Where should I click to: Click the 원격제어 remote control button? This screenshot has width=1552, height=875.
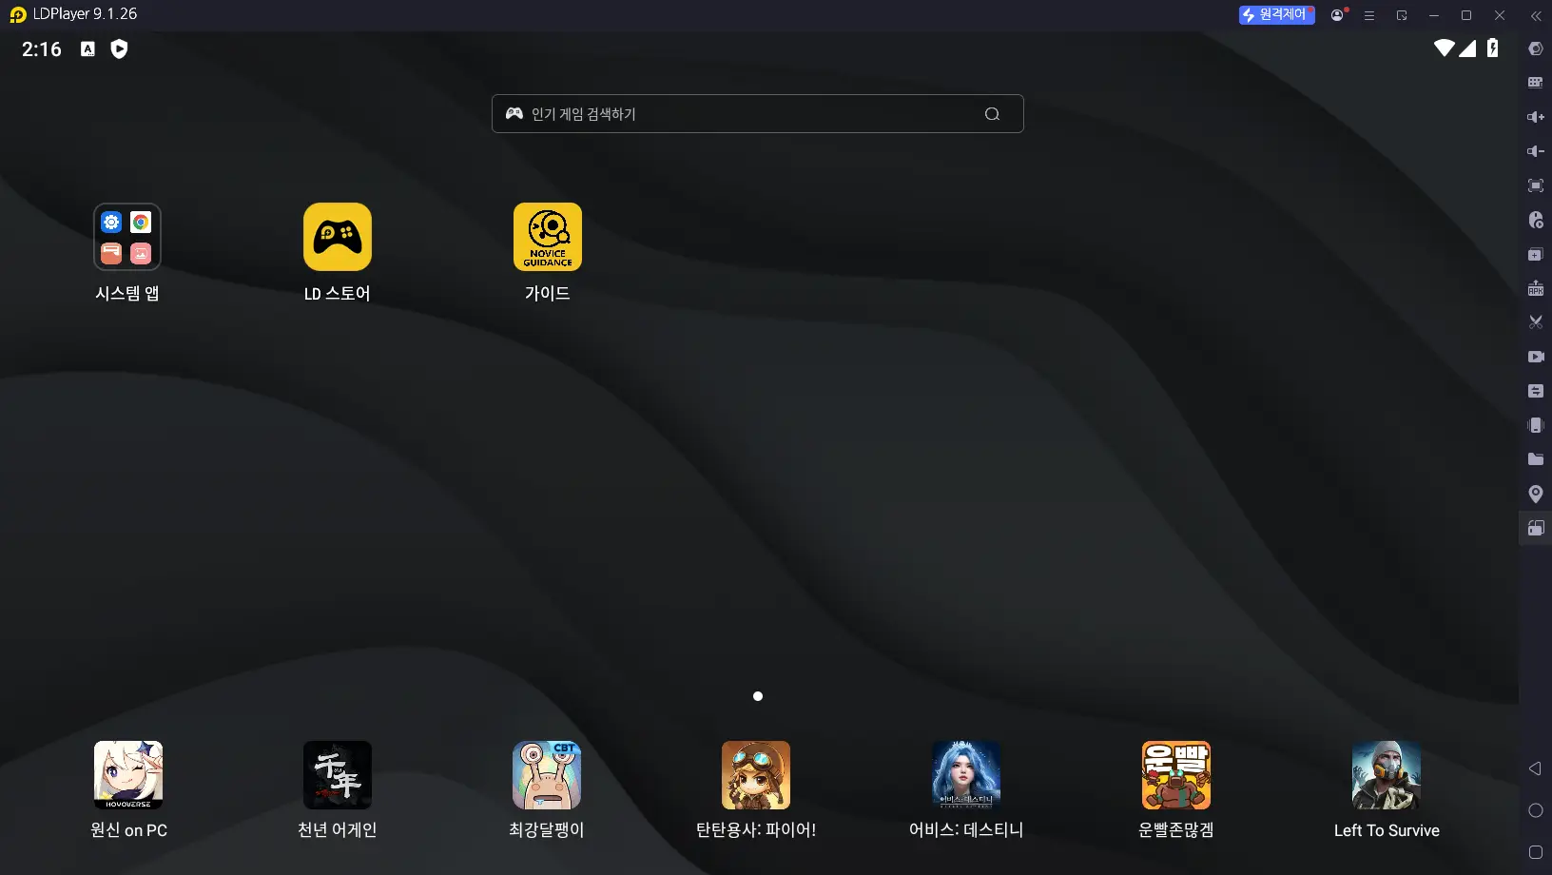pos(1276,15)
